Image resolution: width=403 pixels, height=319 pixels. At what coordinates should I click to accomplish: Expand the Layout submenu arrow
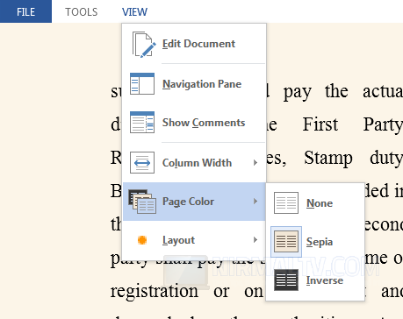(255, 240)
